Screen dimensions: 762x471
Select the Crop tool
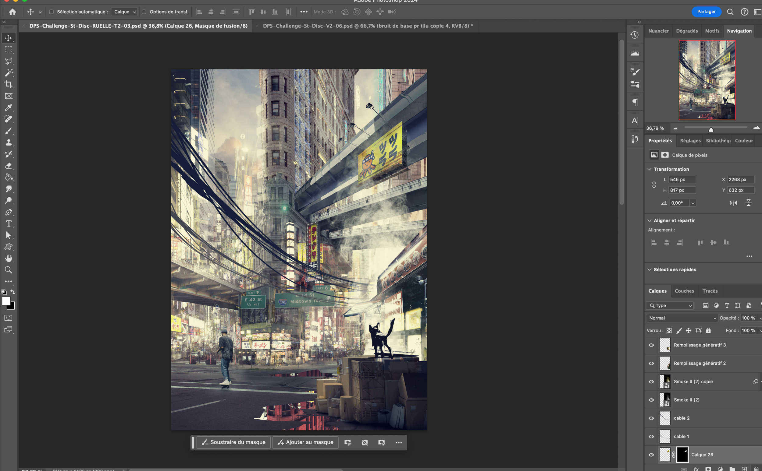[x=9, y=84]
